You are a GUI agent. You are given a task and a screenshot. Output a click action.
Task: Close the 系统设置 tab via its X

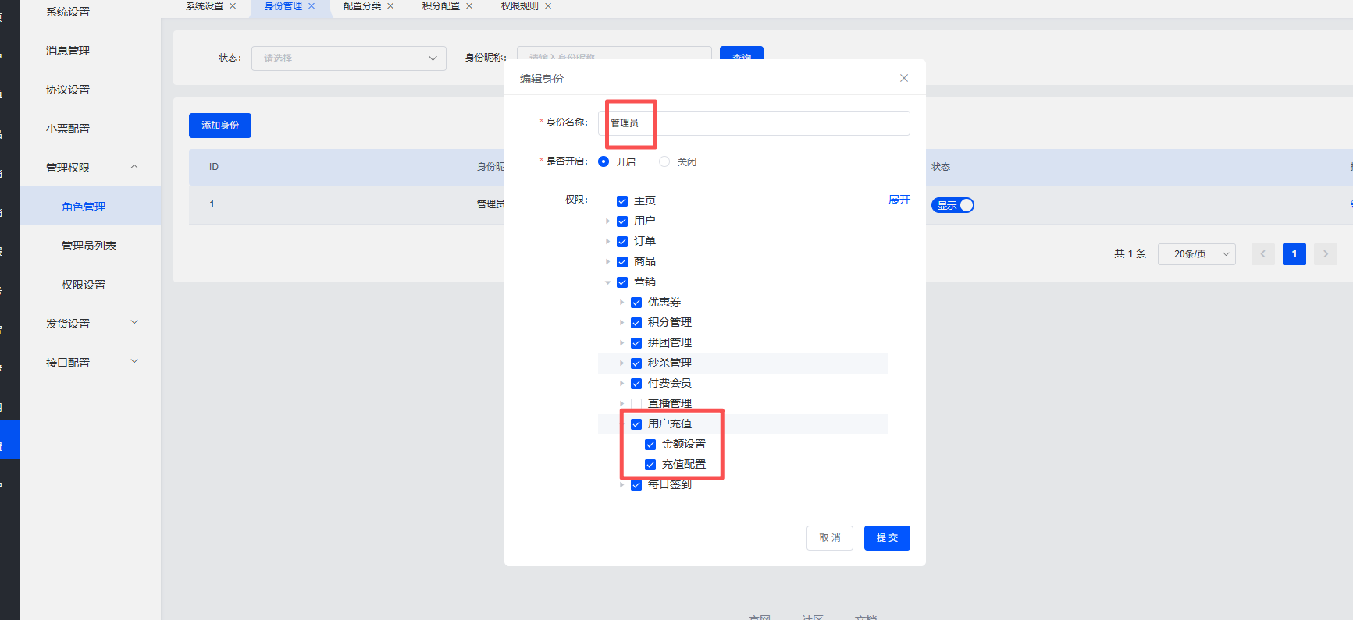pos(233,6)
